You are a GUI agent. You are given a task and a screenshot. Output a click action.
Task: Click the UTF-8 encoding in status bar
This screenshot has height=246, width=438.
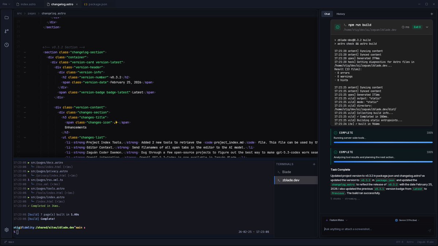[x=400, y=242]
